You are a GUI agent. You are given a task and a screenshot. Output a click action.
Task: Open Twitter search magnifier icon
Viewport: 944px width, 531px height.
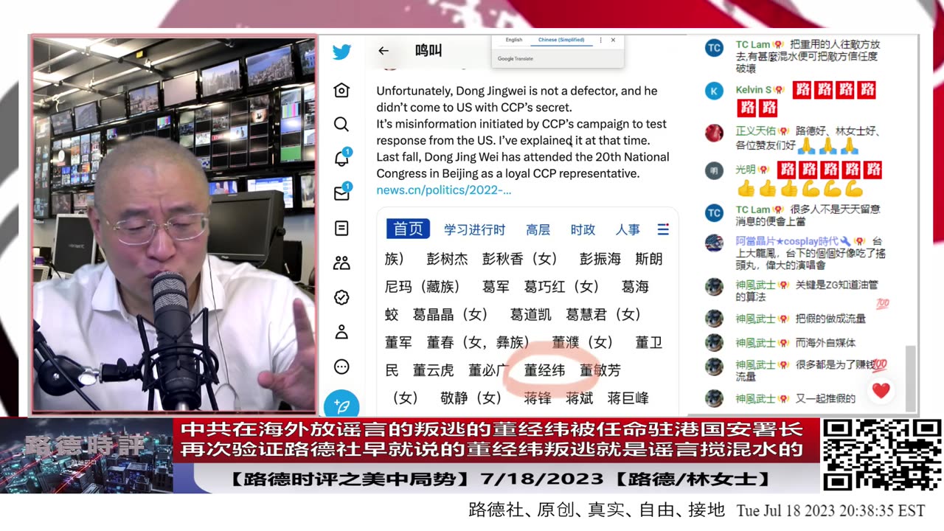[341, 124]
